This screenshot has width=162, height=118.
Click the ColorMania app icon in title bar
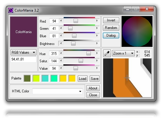click(11, 10)
